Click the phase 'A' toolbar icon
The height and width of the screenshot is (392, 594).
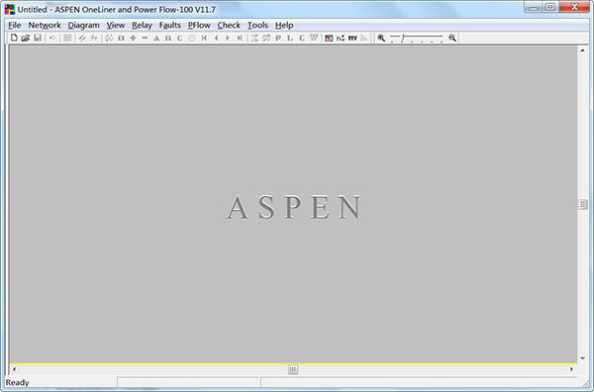156,38
